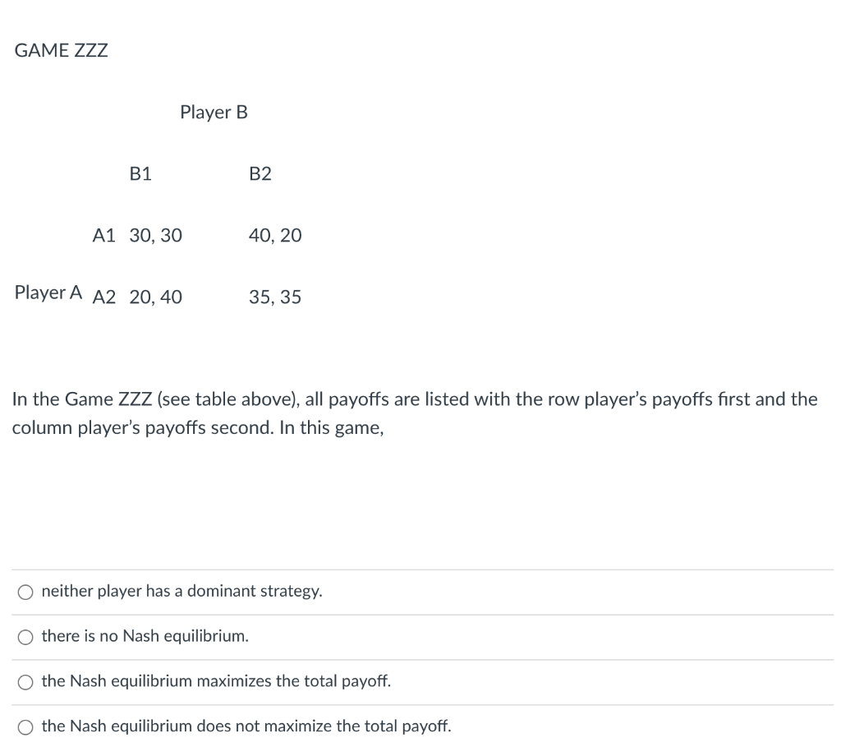Viewport: 841px width, 747px height.
Task: Click the payoff cell showing 30, 30
Action: (156, 236)
